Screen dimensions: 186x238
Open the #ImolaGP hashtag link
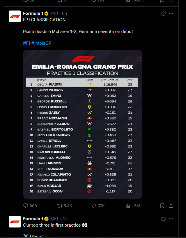point(41,43)
